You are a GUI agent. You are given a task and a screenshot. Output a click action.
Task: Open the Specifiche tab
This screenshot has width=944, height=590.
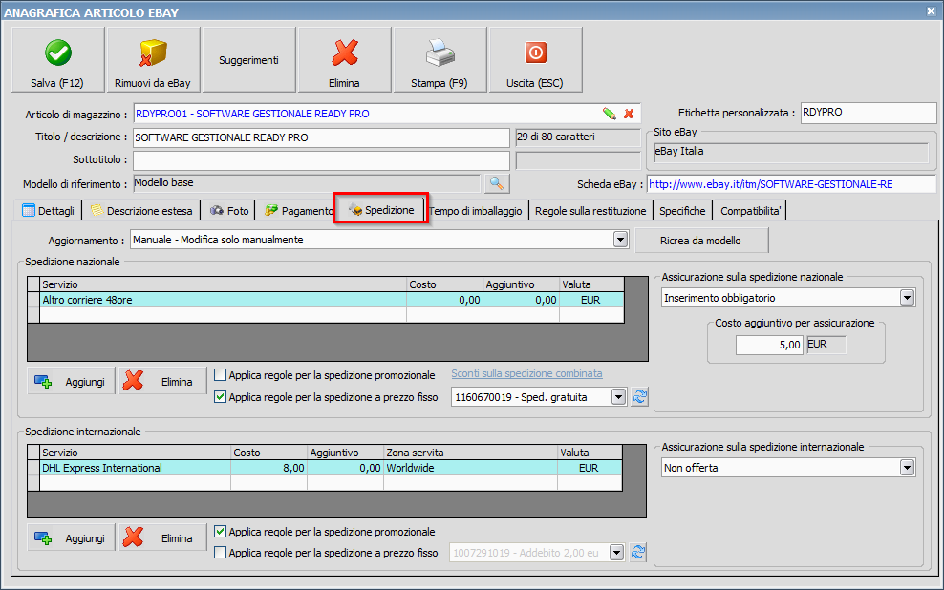click(x=682, y=210)
